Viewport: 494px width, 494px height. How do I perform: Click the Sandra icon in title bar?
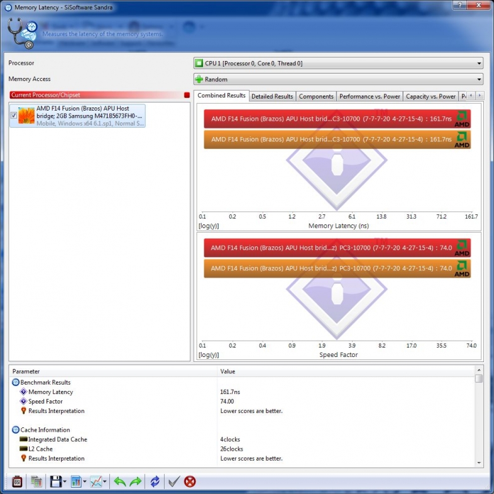[8, 8]
